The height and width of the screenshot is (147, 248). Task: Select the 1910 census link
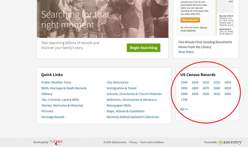pos(217,83)
